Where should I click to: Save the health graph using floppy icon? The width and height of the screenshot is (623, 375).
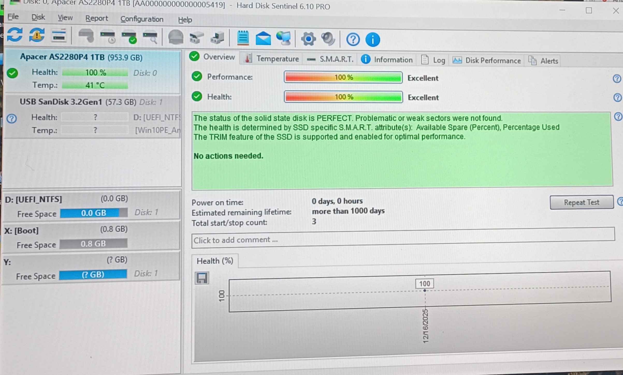coord(202,278)
